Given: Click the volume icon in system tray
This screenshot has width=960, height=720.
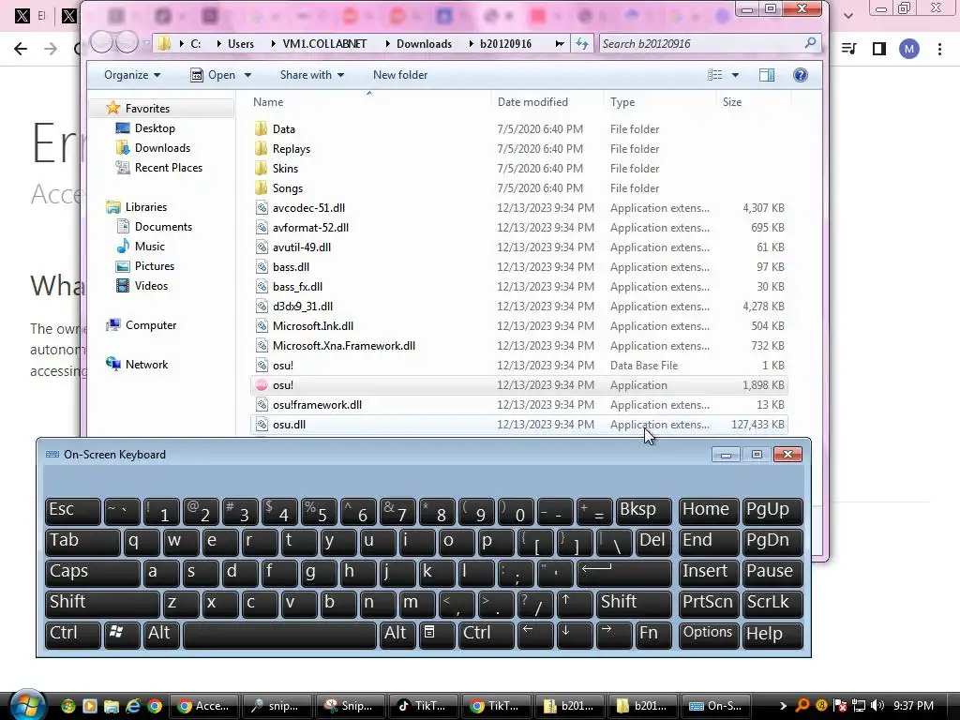Looking at the screenshot, I should tap(877, 706).
